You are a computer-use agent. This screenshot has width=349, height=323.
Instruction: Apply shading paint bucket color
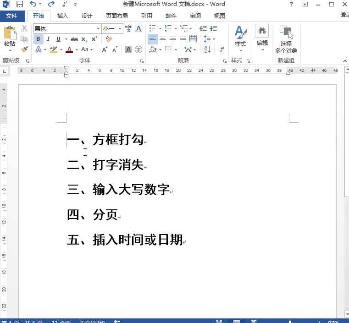(153, 49)
